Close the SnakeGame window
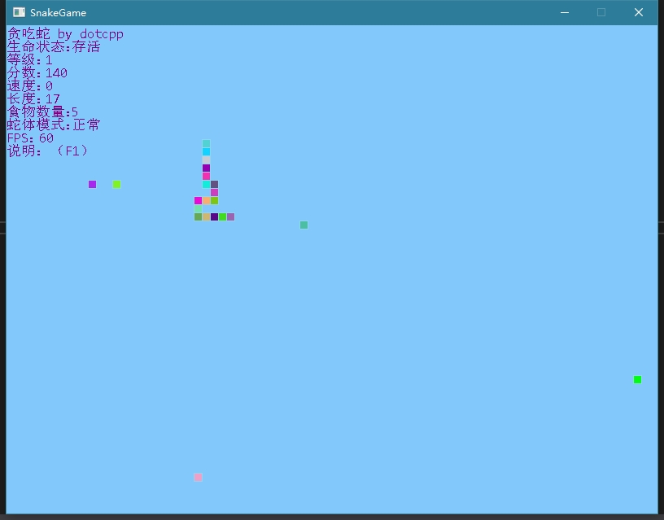664x520 pixels. point(639,12)
